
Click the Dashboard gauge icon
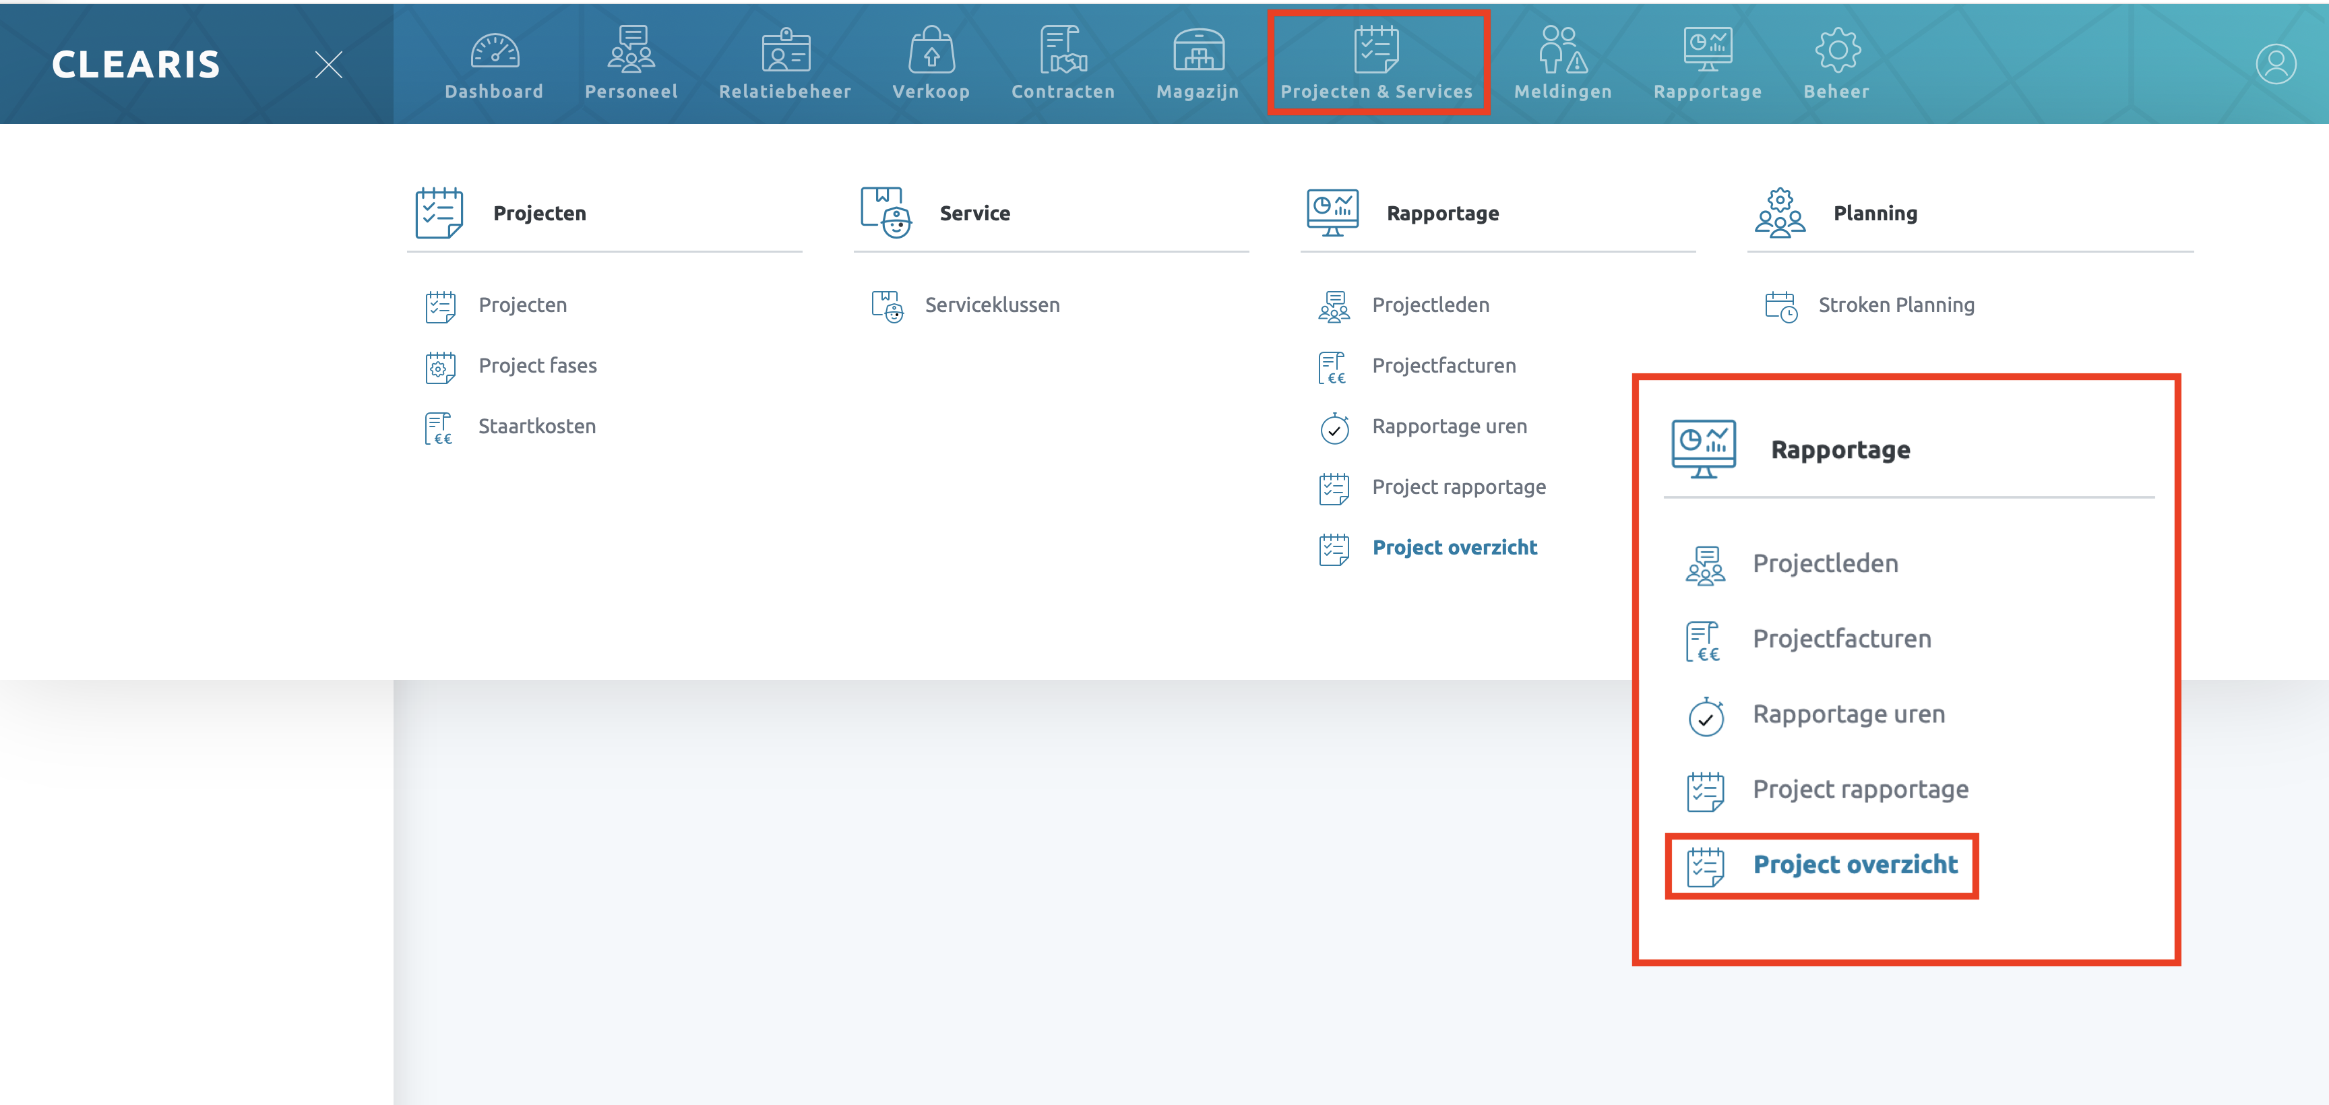tap(495, 51)
